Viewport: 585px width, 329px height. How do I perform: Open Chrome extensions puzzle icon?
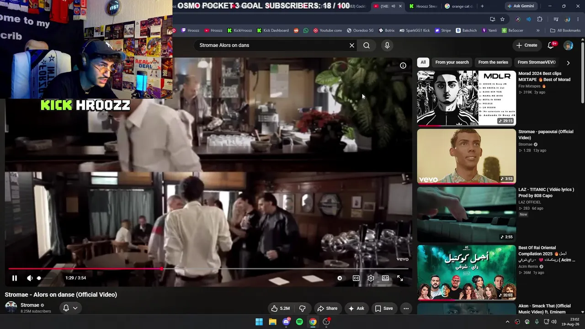pyautogui.click(x=540, y=19)
